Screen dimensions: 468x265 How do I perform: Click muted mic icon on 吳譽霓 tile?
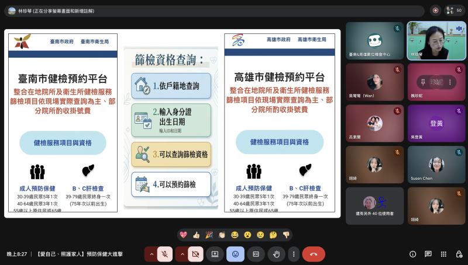click(397, 70)
